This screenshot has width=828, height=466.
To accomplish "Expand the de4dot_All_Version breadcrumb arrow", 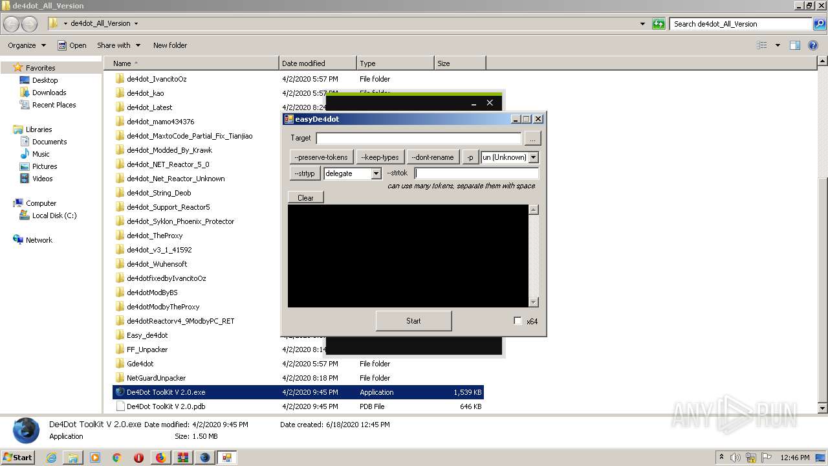I will (x=136, y=24).
